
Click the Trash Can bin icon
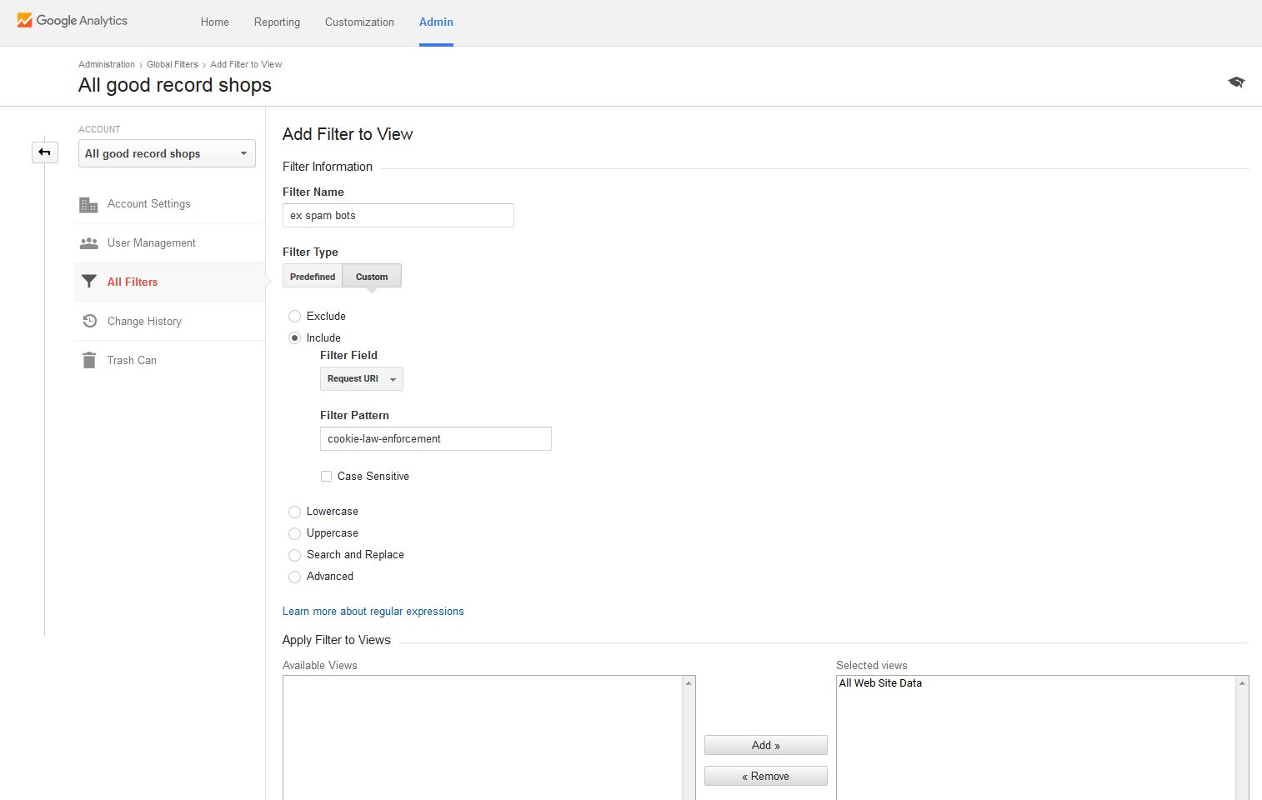pos(89,360)
